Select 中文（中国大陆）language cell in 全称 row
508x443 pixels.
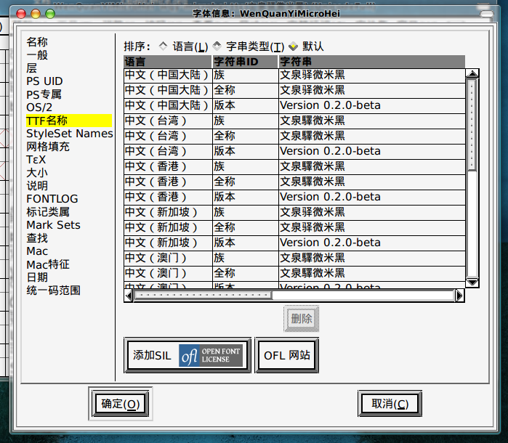pos(168,90)
